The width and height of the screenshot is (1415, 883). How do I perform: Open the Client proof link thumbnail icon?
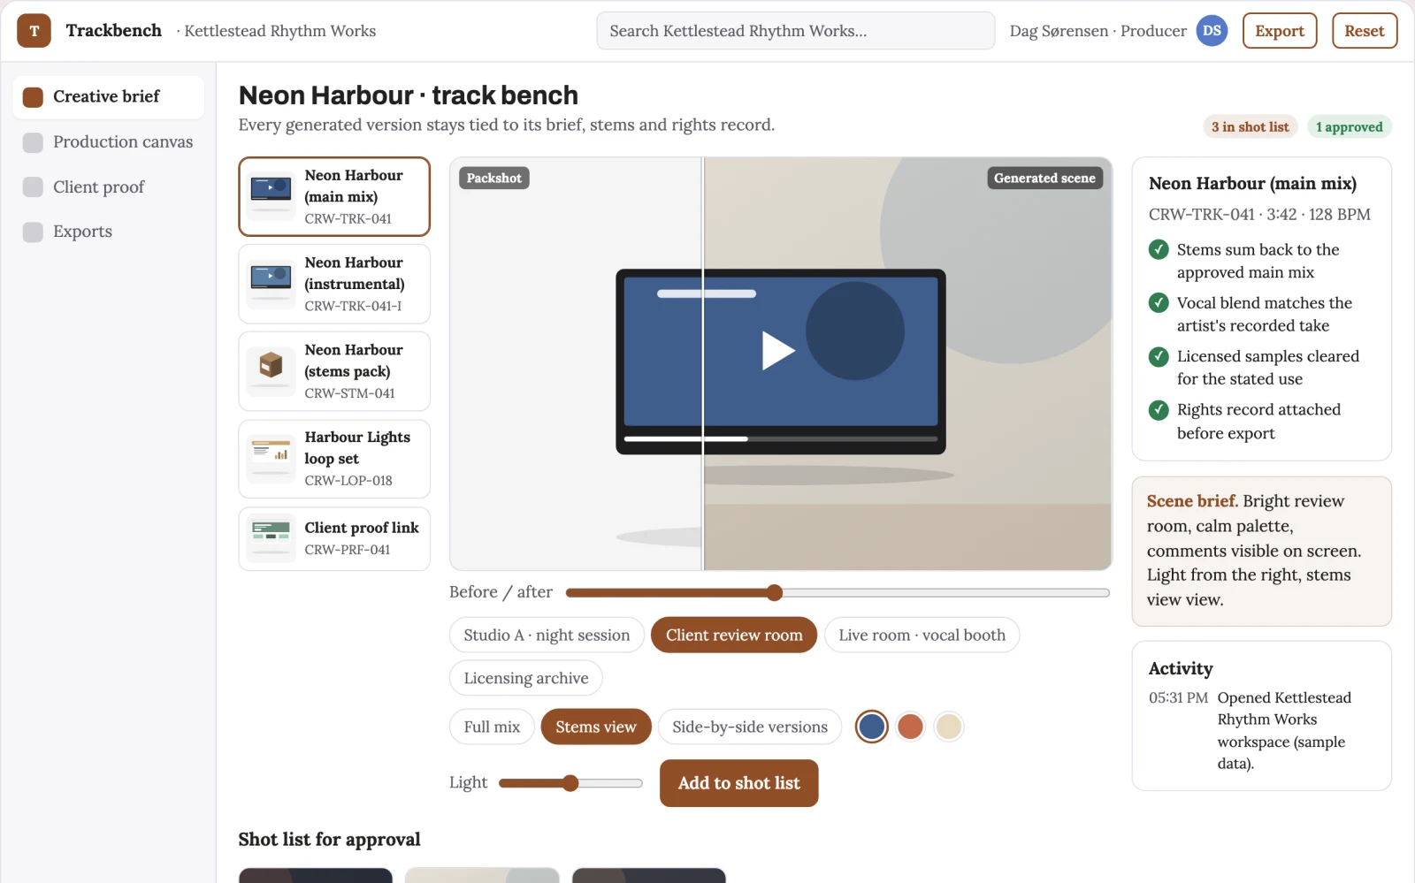(271, 538)
